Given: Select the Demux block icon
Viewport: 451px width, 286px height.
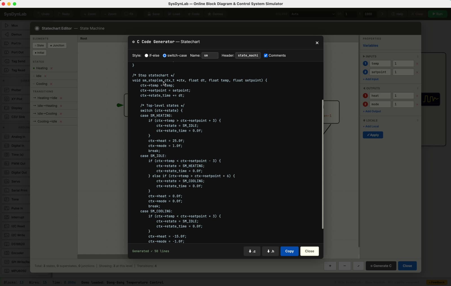Looking at the screenshot, I should pyautogui.click(x=6, y=34).
